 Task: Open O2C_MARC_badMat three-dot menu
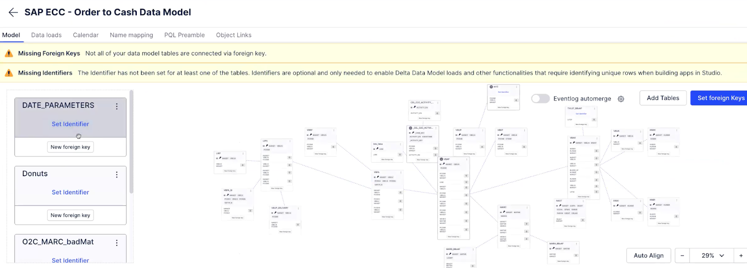pos(117,243)
